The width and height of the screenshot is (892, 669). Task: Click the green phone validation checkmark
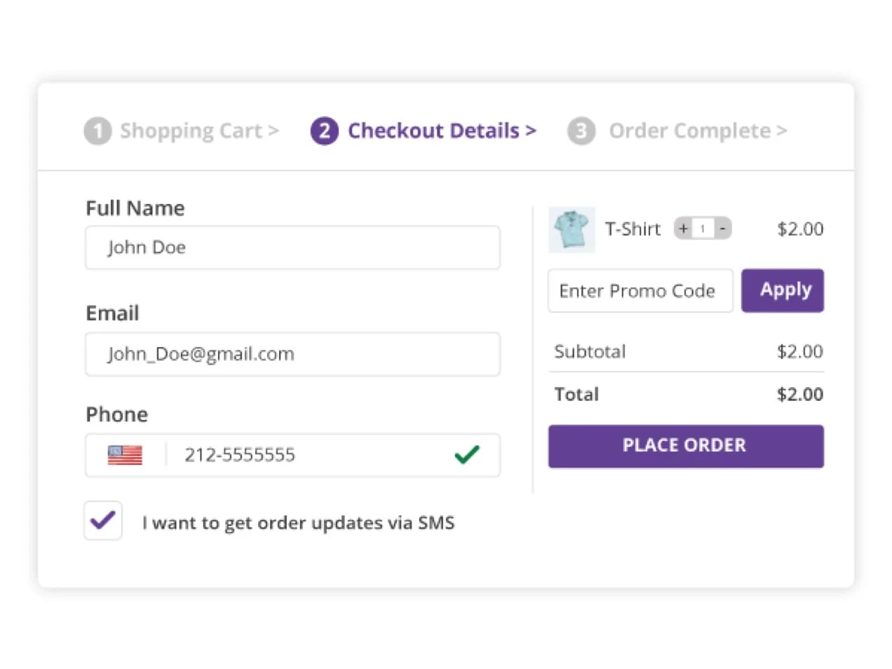tap(466, 455)
